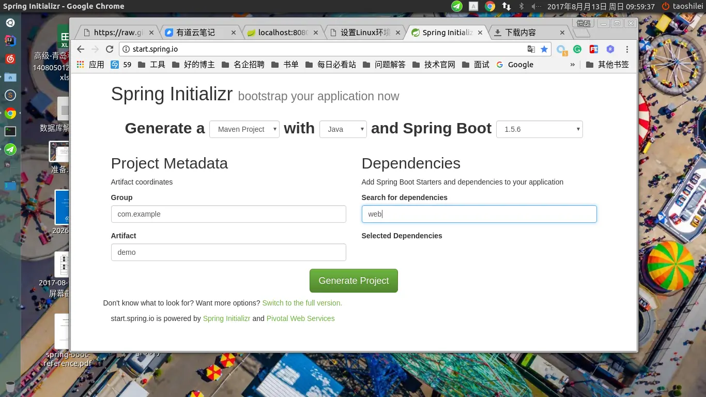This screenshot has height=397, width=706.
Task: Open the Chrome three-dot menu
Action: pyautogui.click(x=627, y=50)
